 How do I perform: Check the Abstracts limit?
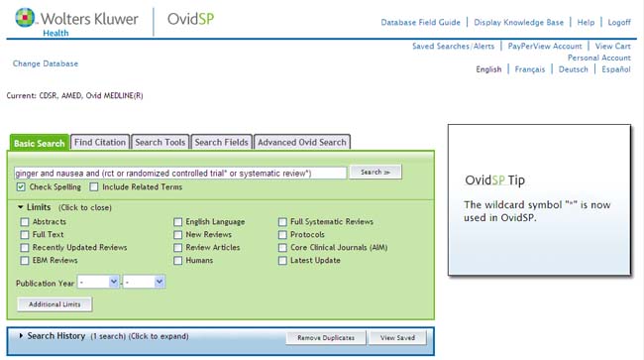tap(25, 222)
